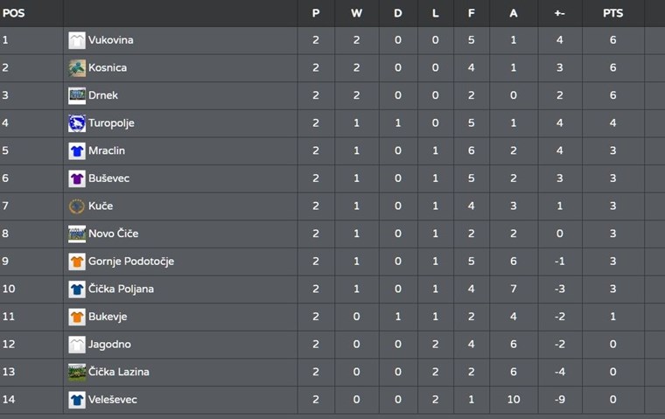
Task: Open the Turopolje team name link
Action: tap(111, 123)
